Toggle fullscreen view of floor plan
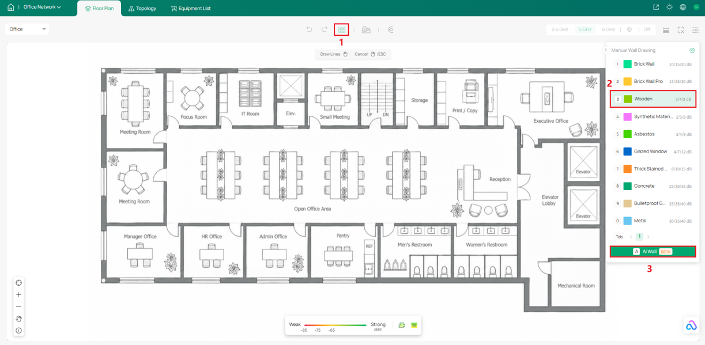This screenshot has height=345, width=705. coord(681,30)
